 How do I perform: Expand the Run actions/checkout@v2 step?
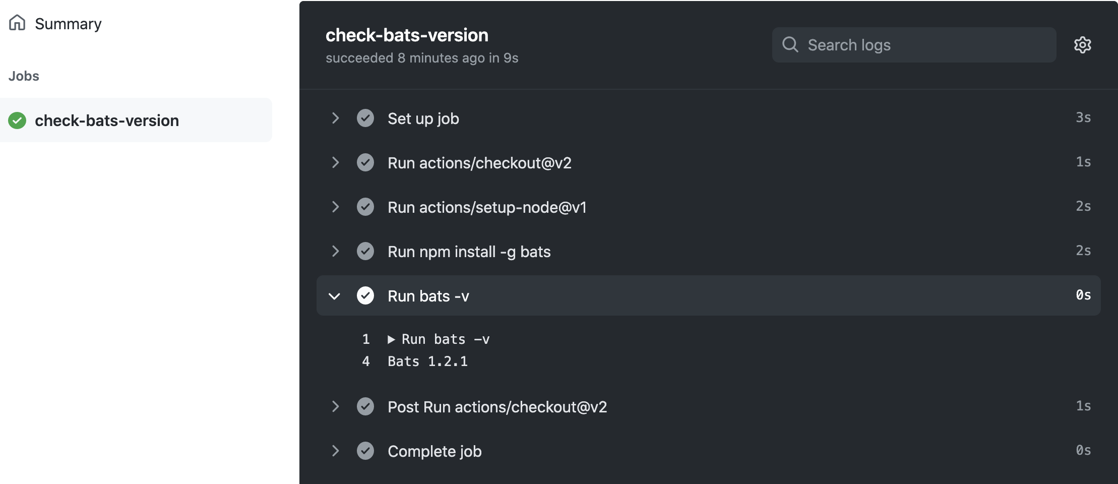335,162
